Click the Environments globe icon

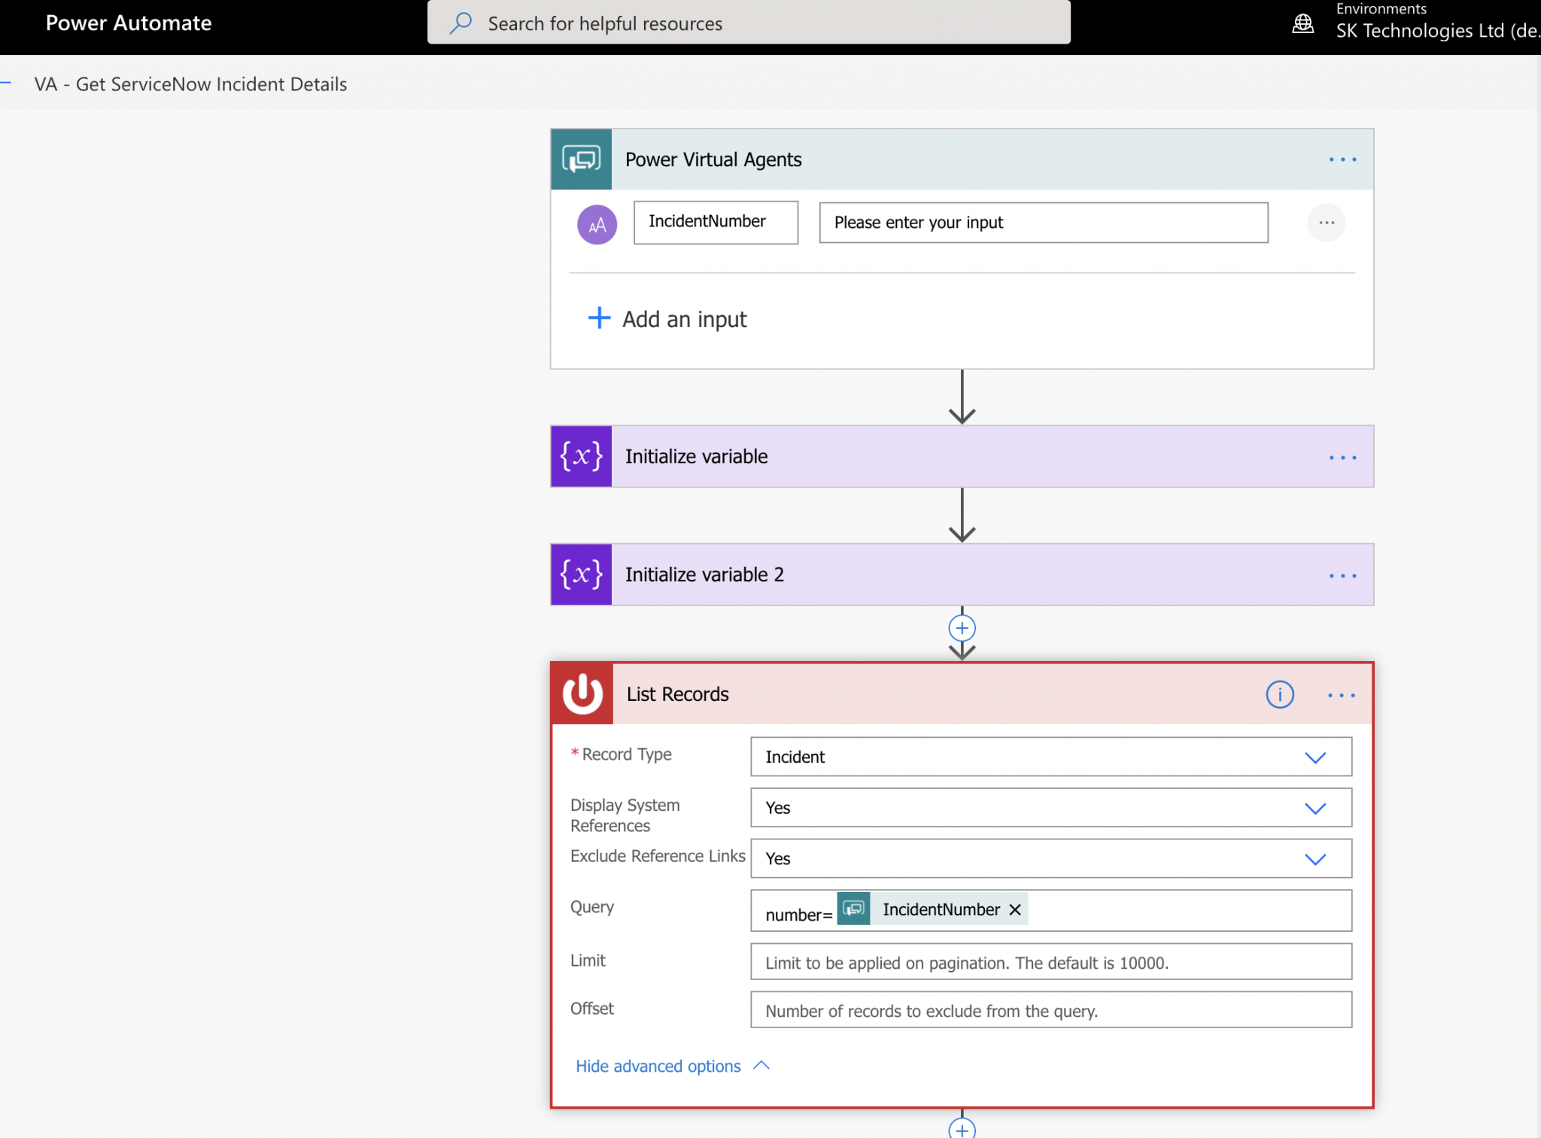pos(1302,23)
